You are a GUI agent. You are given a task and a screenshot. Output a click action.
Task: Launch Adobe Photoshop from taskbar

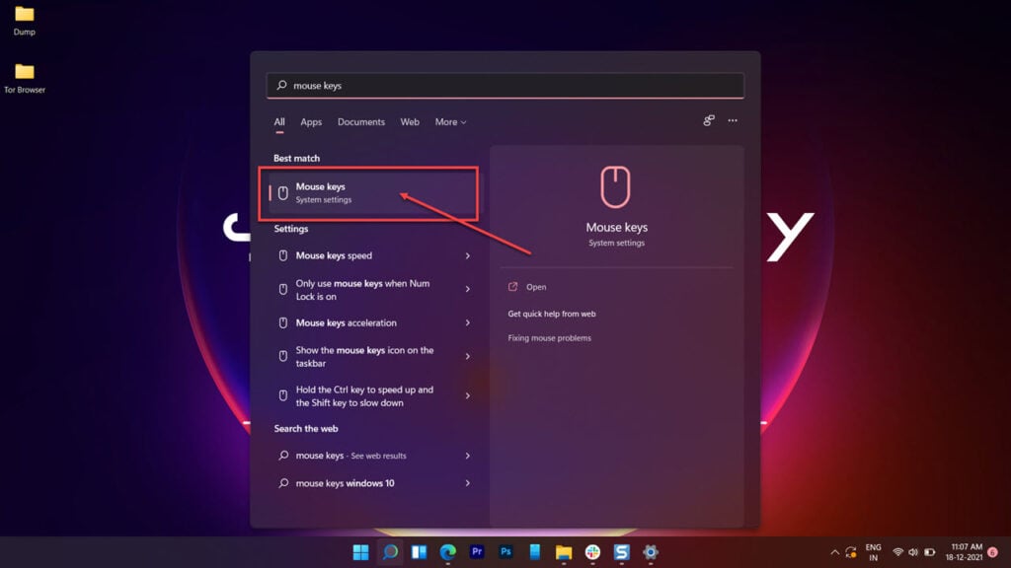point(506,552)
